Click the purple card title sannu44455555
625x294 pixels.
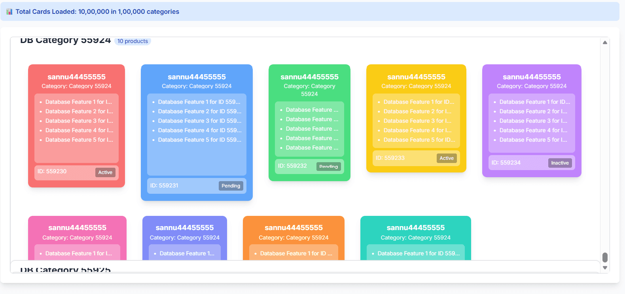coord(532,77)
